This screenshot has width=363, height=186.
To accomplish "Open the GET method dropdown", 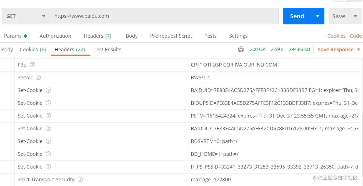I will pos(26,16).
